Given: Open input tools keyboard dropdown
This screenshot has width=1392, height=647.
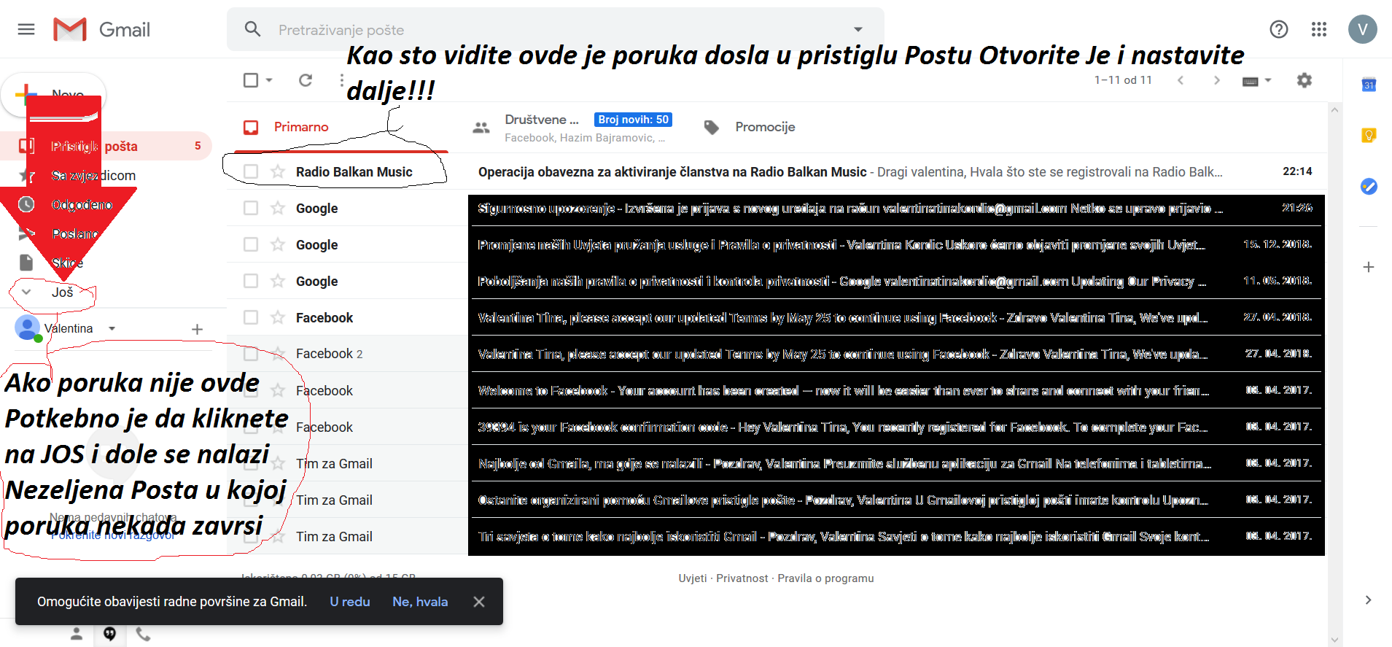Looking at the screenshot, I should pos(1256,80).
